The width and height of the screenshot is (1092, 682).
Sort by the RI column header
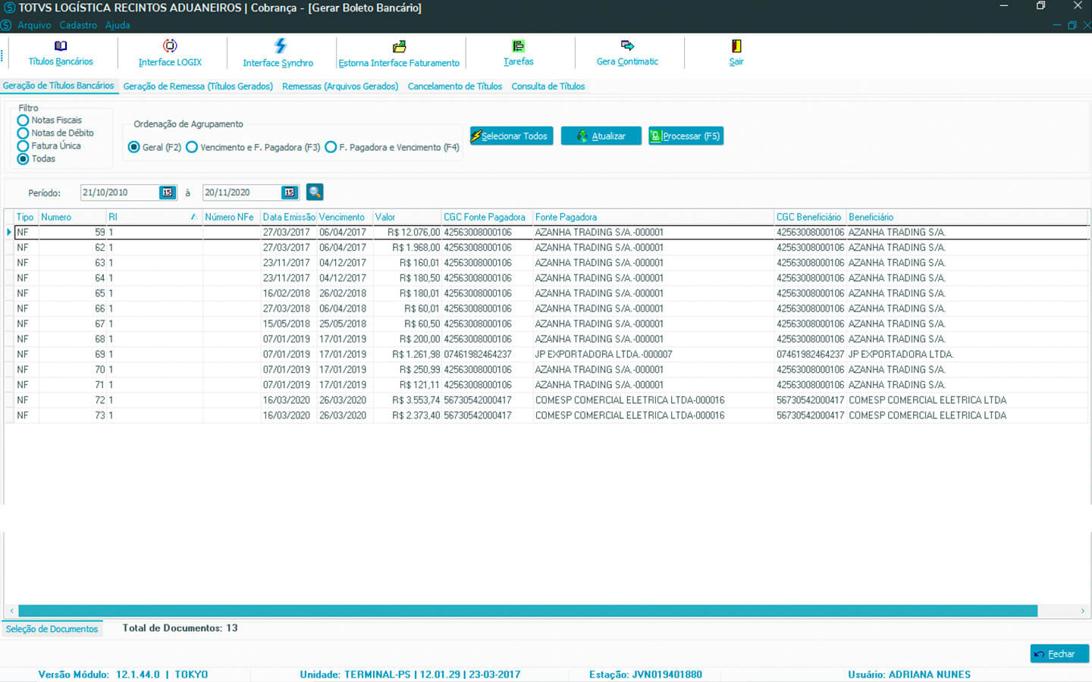point(152,217)
